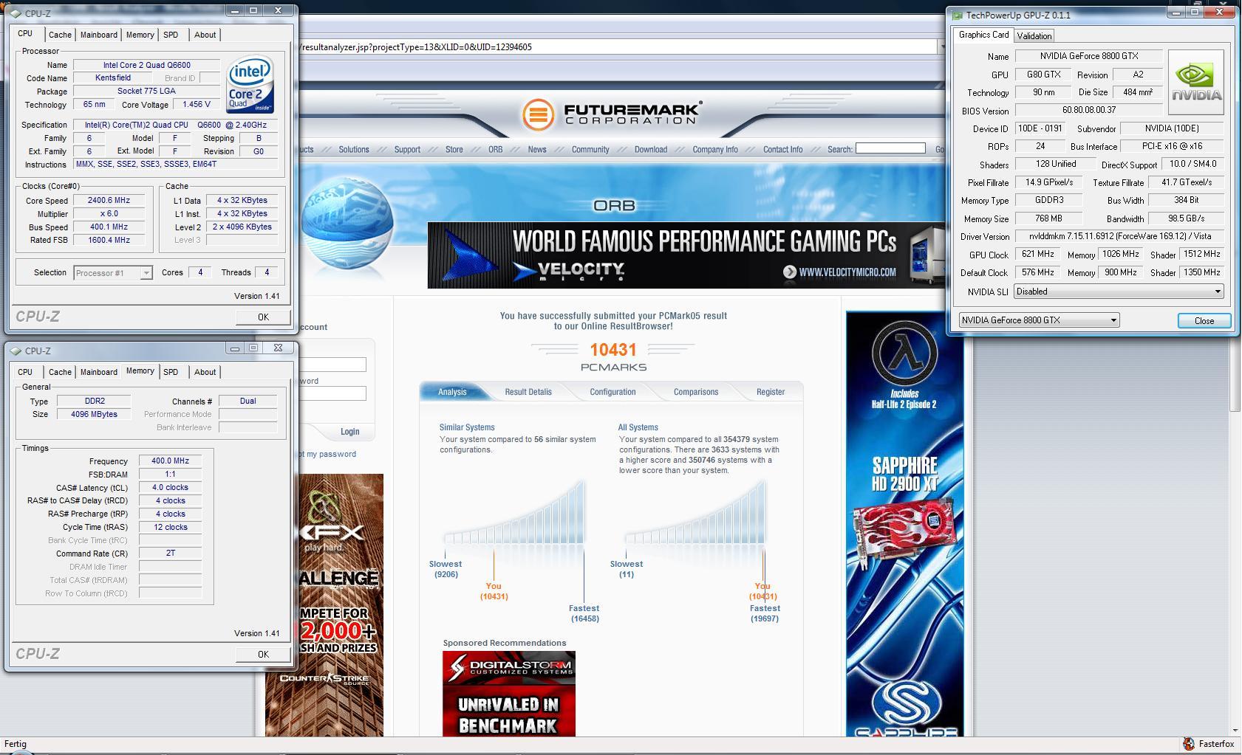Switch to CPU tab in lower CPU-Z window
Image resolution: width=1242 pixels, height=755 pixels.
pyautogui.click(x=25, y=372)
